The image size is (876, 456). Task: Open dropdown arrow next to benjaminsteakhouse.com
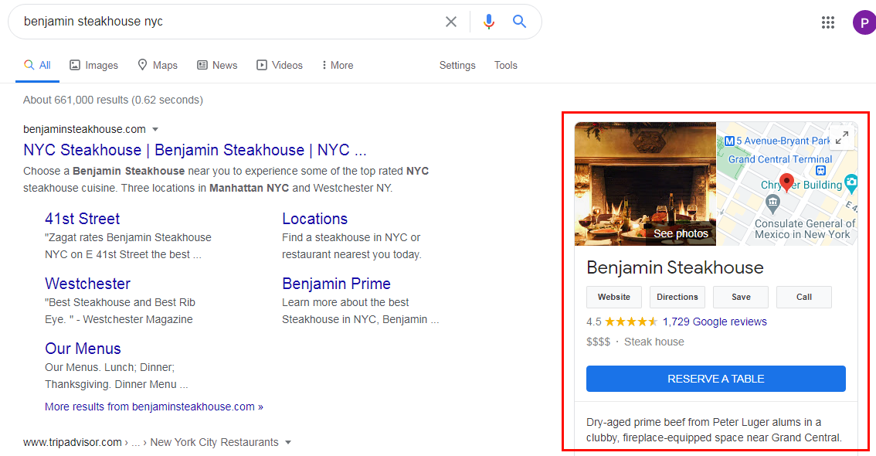pyautogui.click(x=155, y=130)
